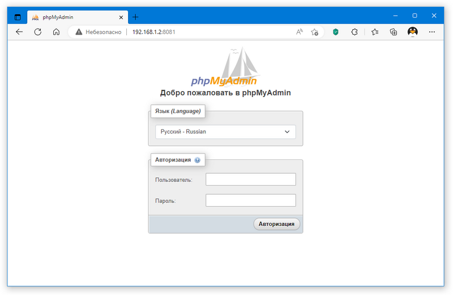Open the Read aloud icon in address bar

pos(300,32)
